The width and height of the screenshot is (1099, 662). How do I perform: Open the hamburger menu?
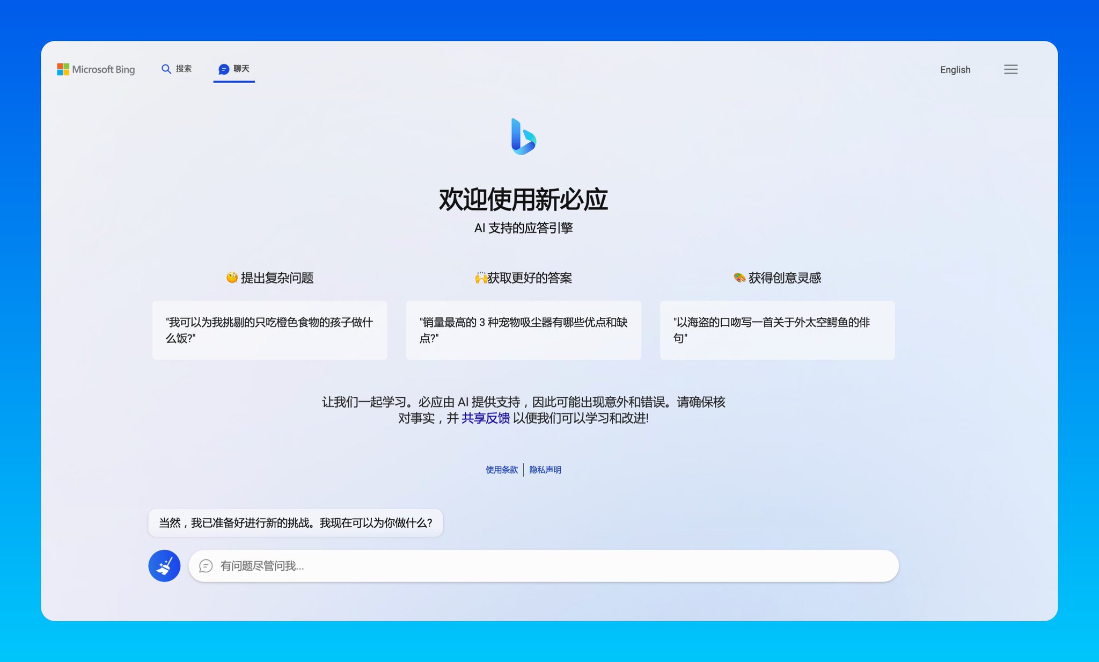[1011, 69]
